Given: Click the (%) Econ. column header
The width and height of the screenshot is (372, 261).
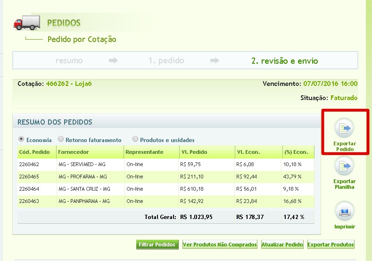Looking at the screenshot, I should click(x=296, y=152).
